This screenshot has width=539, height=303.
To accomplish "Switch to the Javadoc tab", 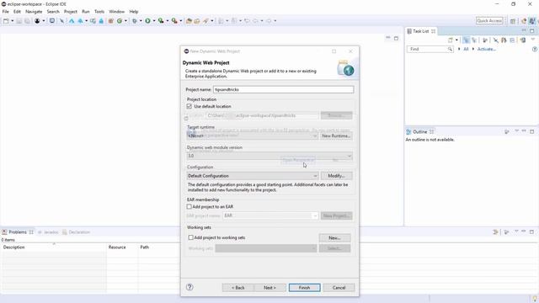I will tap(48, 232).
